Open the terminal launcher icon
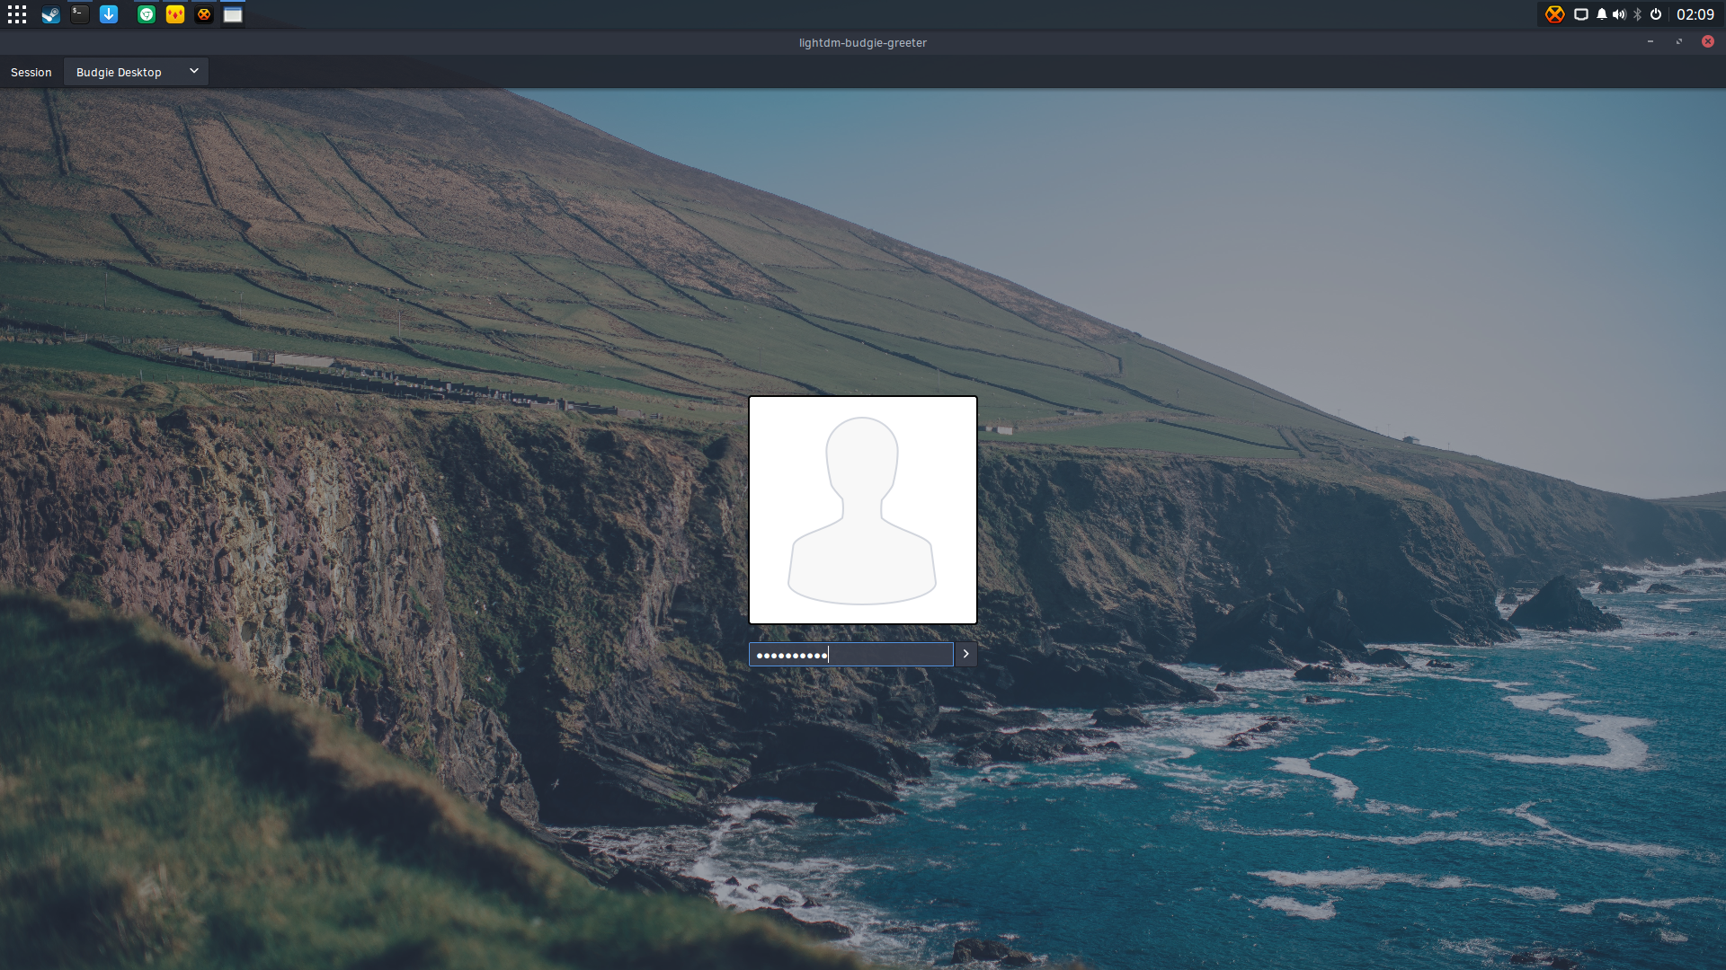This screenshot has width=1726, height=970. 80,14
